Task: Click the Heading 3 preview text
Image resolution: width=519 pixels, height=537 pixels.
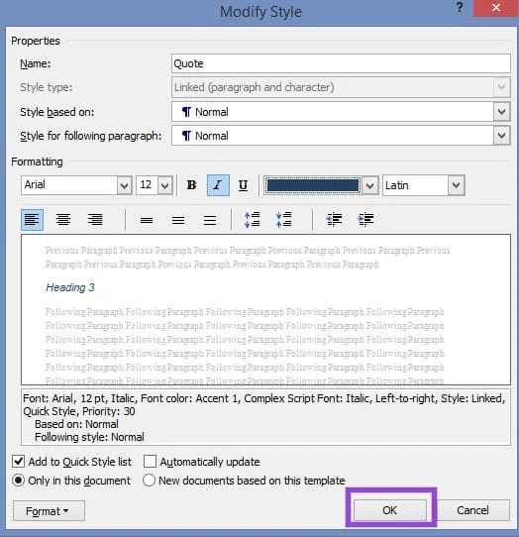Action: tap(70, 287)
